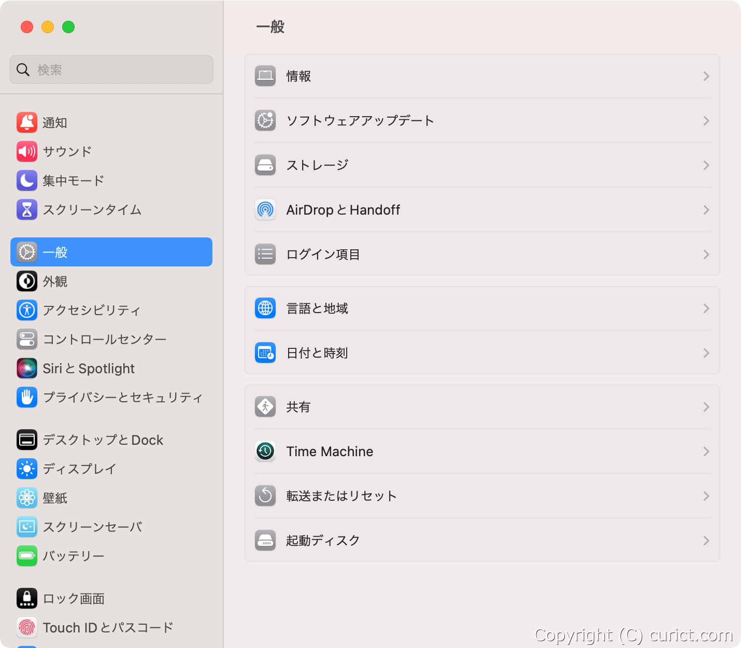This screenshot has width=741, height=648.
Task: Expand the 共有 row chevron
Action: pyautogui.click(x=706, y=407)
